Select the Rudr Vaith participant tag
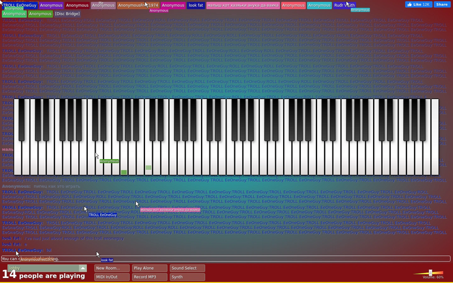Viewport: 453px width, 283px height. click(344, 6)
